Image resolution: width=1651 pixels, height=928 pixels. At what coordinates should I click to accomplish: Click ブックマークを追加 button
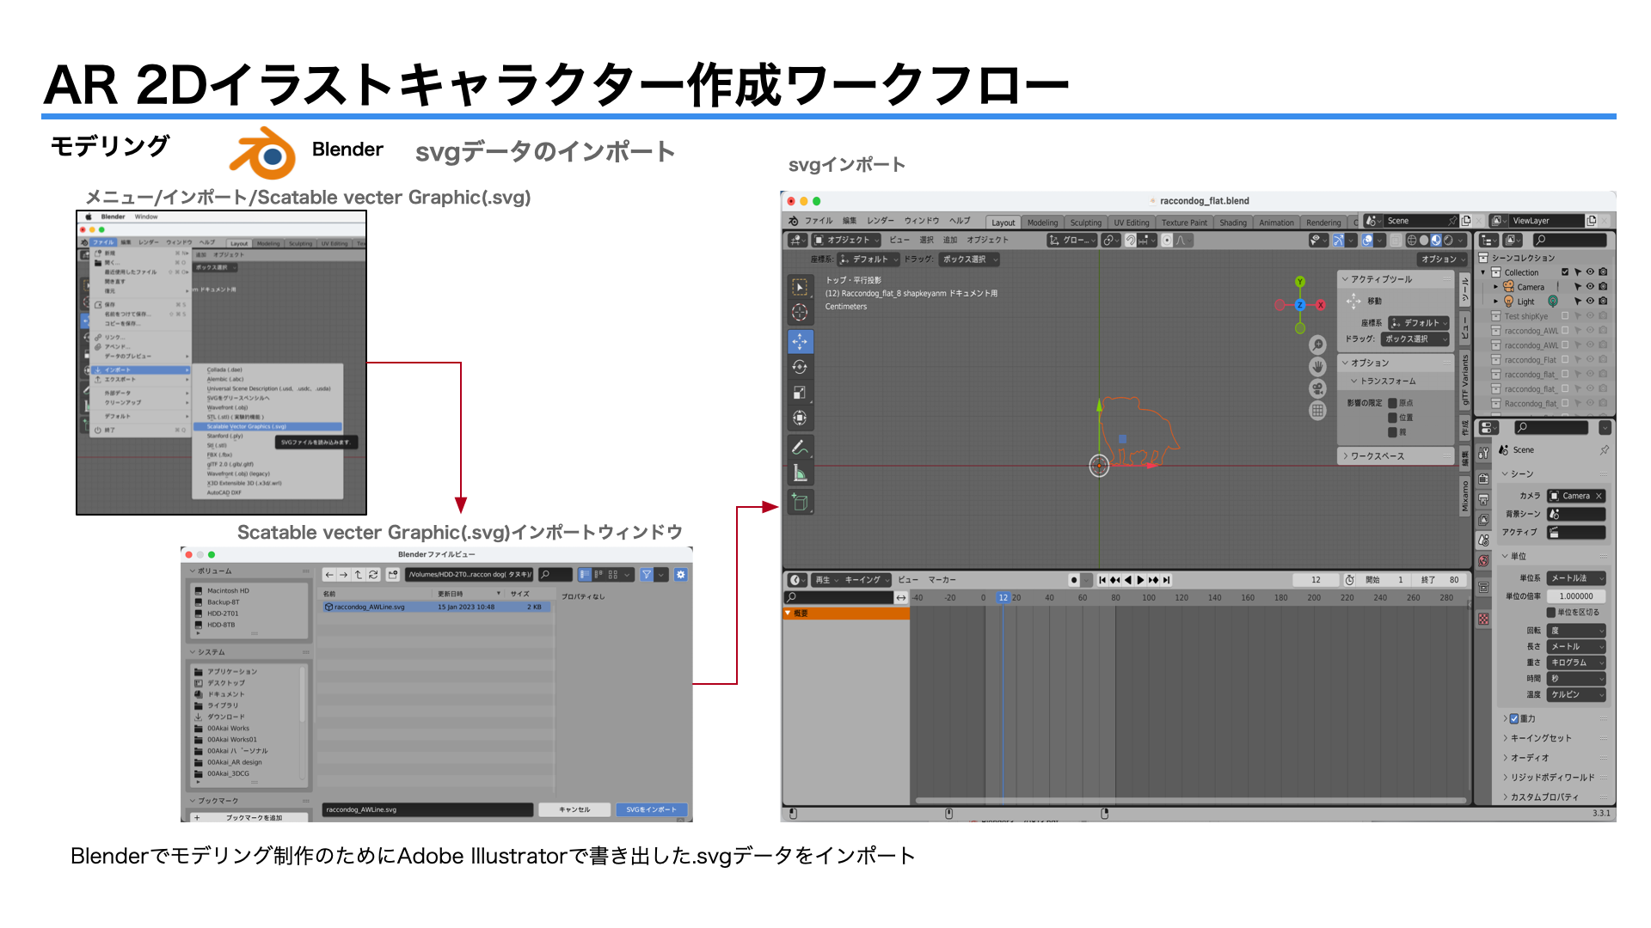tap(249, 817)
